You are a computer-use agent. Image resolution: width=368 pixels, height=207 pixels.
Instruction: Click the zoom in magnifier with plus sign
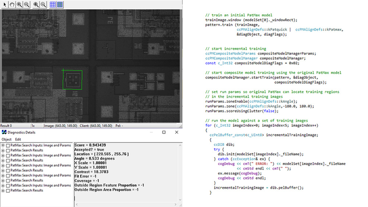(18, 4)
